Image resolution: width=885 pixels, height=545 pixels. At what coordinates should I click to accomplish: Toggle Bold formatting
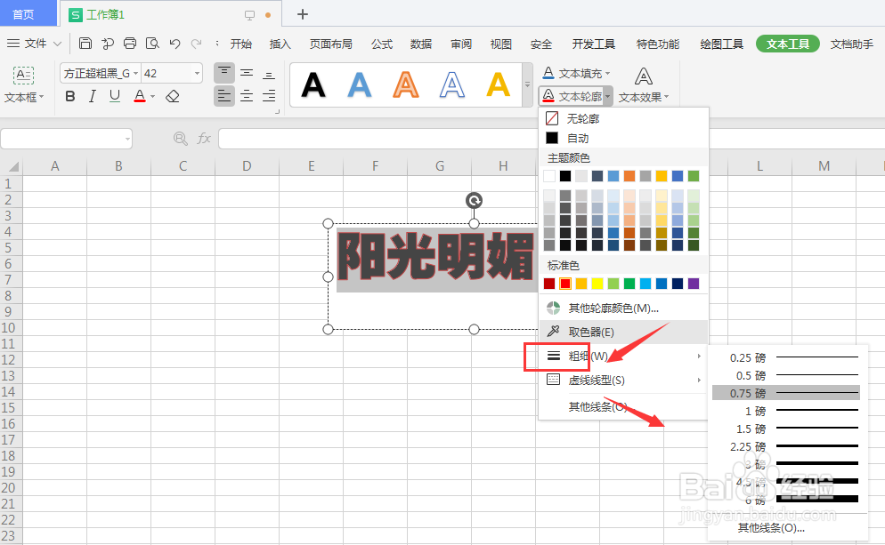70,96
